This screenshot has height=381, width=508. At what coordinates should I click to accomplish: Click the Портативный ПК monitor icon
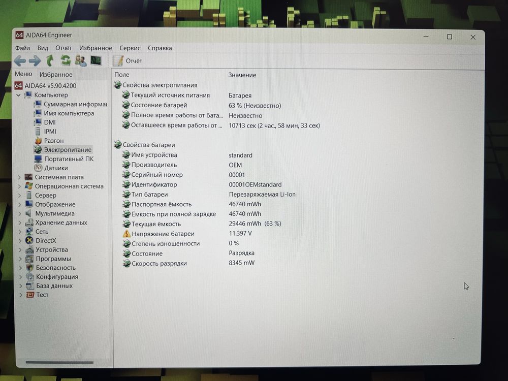tap(38, 158)
